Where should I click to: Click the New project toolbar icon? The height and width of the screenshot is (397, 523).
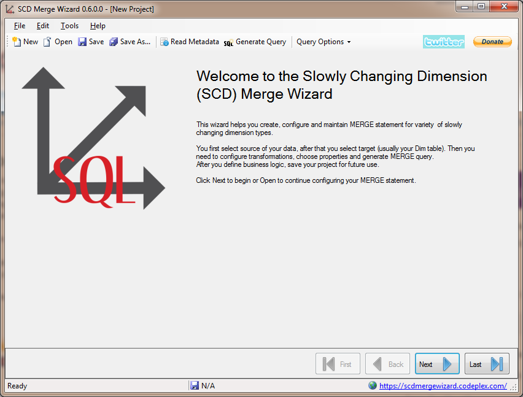tap(17, 42)
